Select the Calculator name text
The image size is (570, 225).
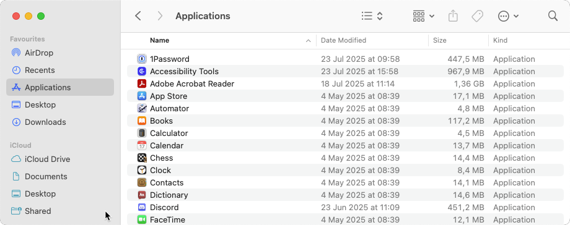pyautogui.click(x=169, y=133)
